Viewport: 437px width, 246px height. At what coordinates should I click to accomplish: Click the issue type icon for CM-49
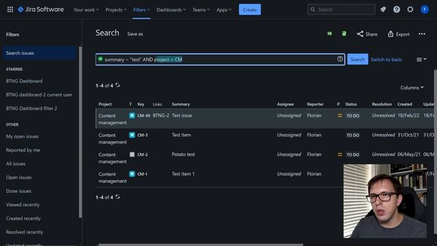tap(132, 115)
